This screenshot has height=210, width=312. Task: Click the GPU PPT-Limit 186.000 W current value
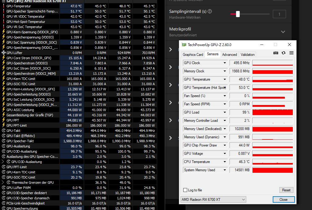(74, 125)
